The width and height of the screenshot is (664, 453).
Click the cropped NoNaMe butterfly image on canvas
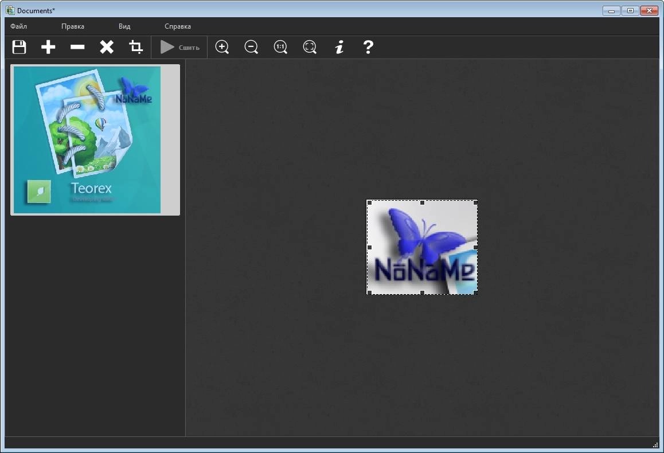click(422, 247)
